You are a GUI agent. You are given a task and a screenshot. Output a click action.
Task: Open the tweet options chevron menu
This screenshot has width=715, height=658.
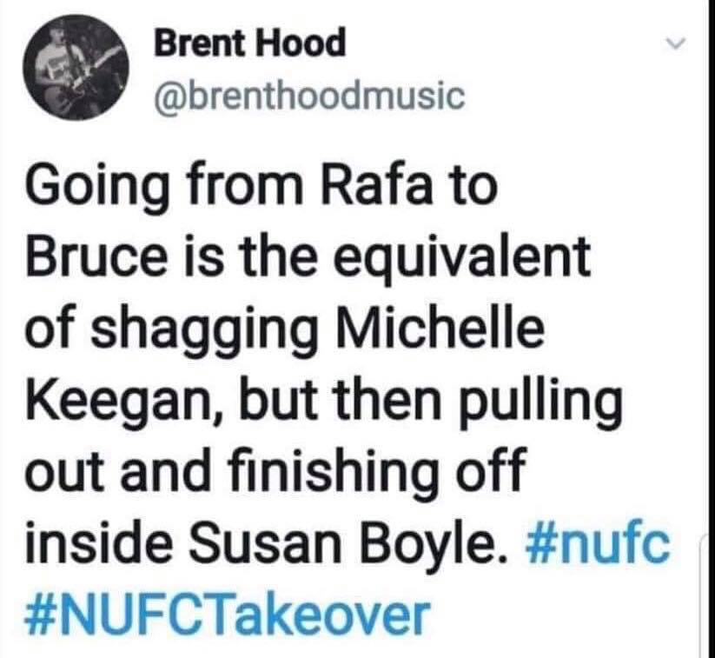[675, 43]
